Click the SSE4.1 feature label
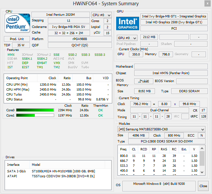 27,59
